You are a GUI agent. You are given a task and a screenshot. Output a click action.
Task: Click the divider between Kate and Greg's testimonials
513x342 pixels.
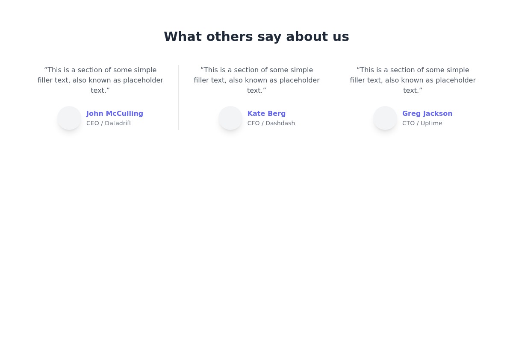[335, 97]
